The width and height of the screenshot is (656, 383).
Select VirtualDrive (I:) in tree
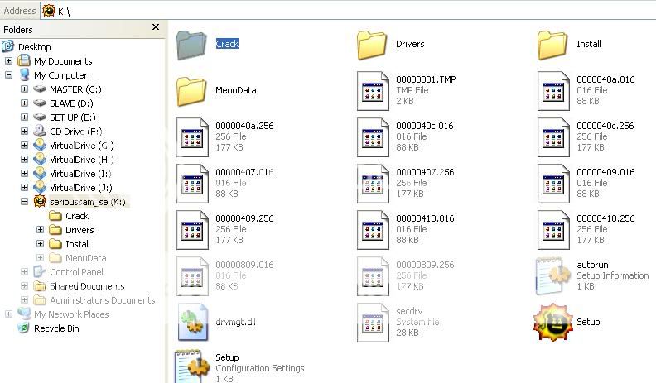[80, 174]
